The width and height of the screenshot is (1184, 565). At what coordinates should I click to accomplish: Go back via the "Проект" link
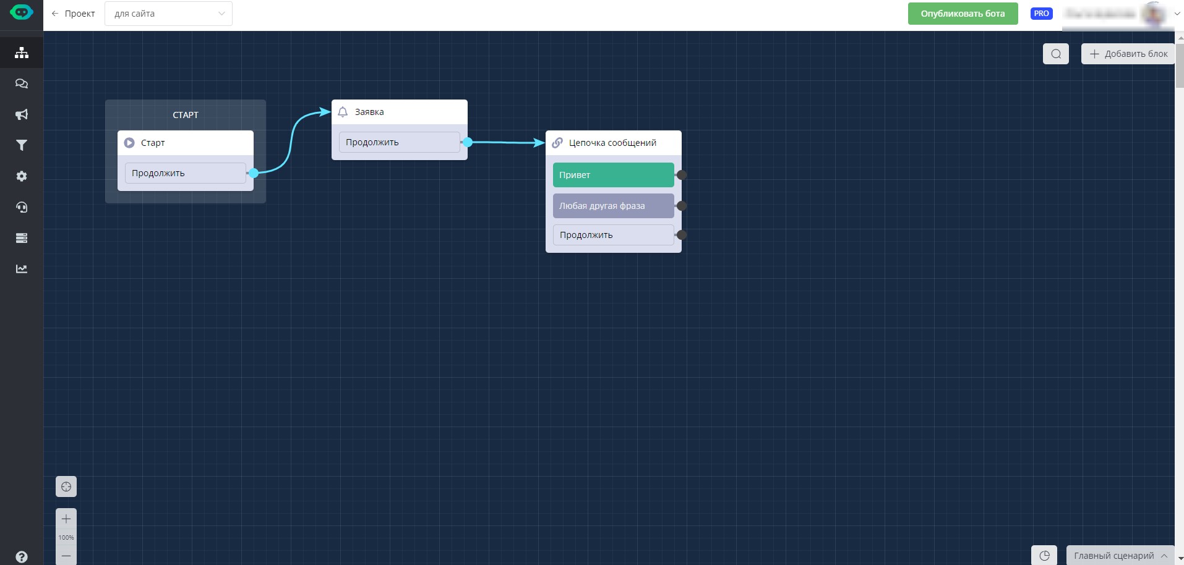74,14
